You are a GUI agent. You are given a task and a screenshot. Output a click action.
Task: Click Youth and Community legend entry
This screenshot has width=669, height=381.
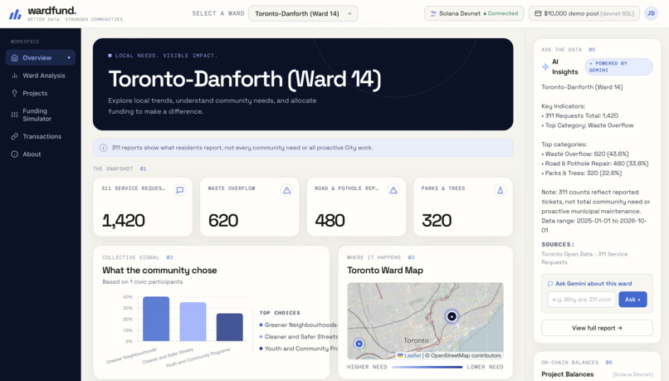point(298,349)
